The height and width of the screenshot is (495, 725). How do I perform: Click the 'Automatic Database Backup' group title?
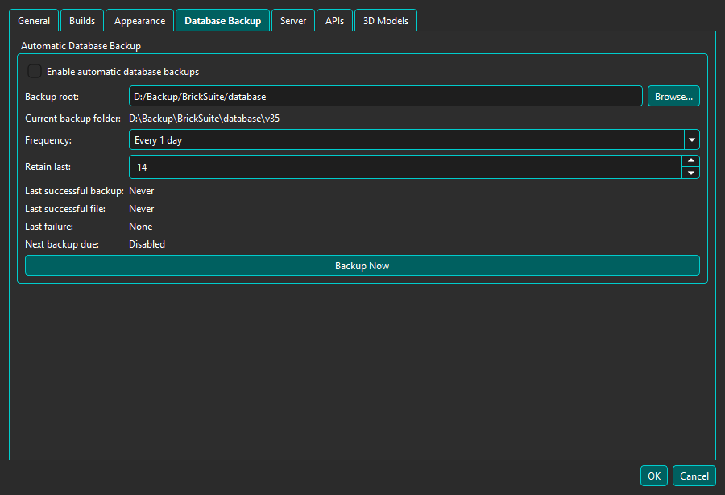pos(81,46)
